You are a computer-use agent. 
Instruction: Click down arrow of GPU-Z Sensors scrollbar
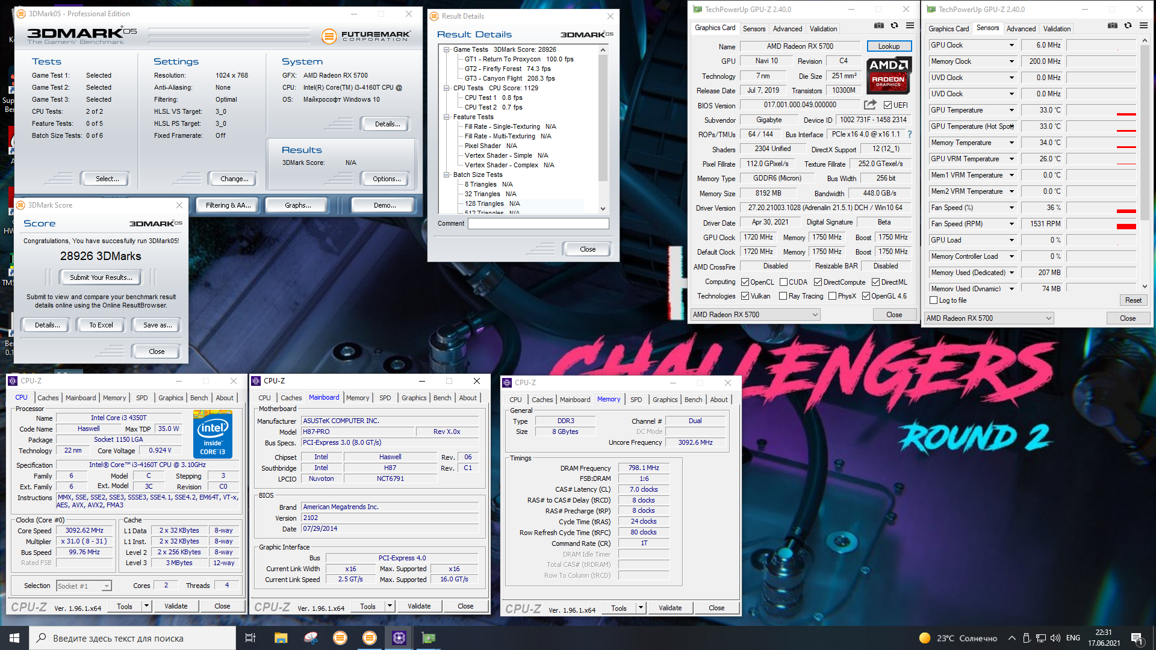[1145, 286]
